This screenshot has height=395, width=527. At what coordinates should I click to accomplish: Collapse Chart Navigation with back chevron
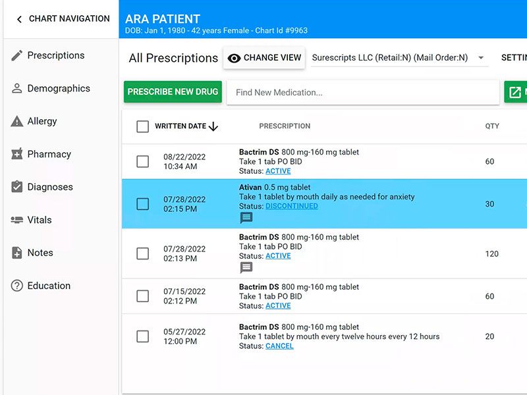(19, 20)
